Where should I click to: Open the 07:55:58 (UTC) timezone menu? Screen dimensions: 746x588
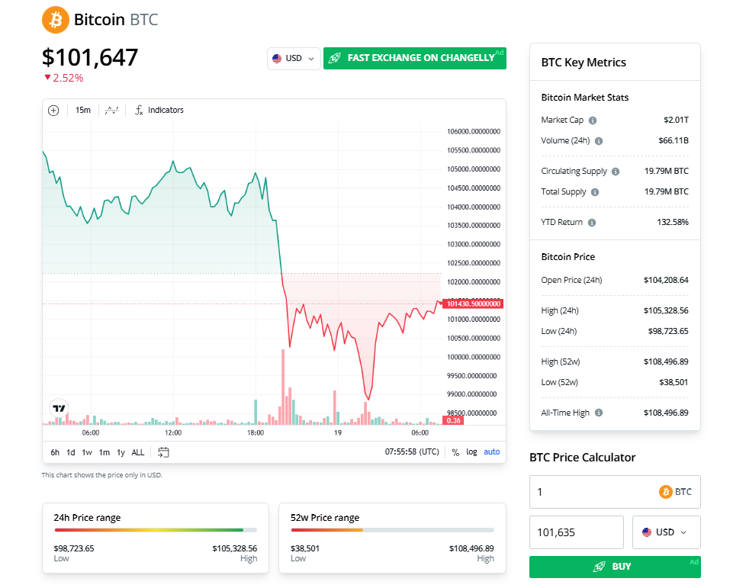point(412,452)
